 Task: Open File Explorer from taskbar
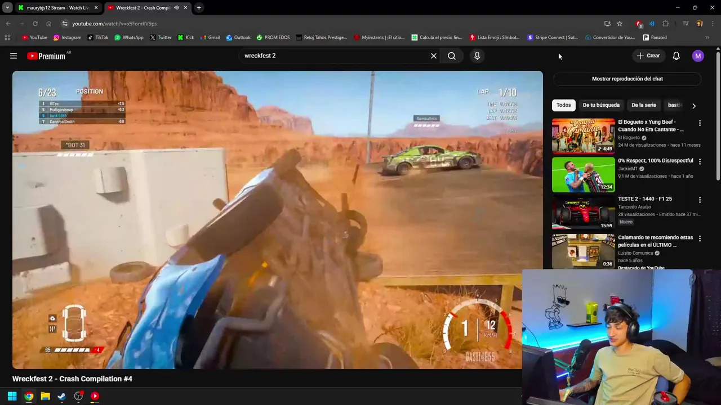[x=45, y=396]
